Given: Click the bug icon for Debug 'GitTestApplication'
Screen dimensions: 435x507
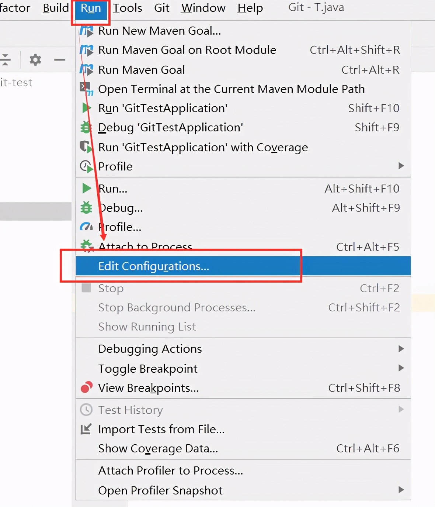Looking at the screenshot, I should (x=86, y=127).
